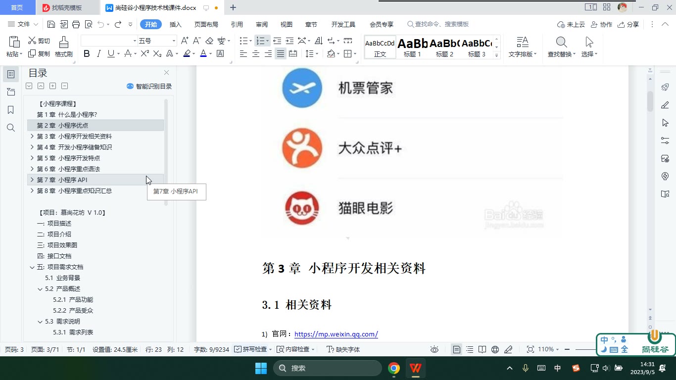The image size is (676, 380).
Task: Click the 协作 collaborate button
Action: 601,24
